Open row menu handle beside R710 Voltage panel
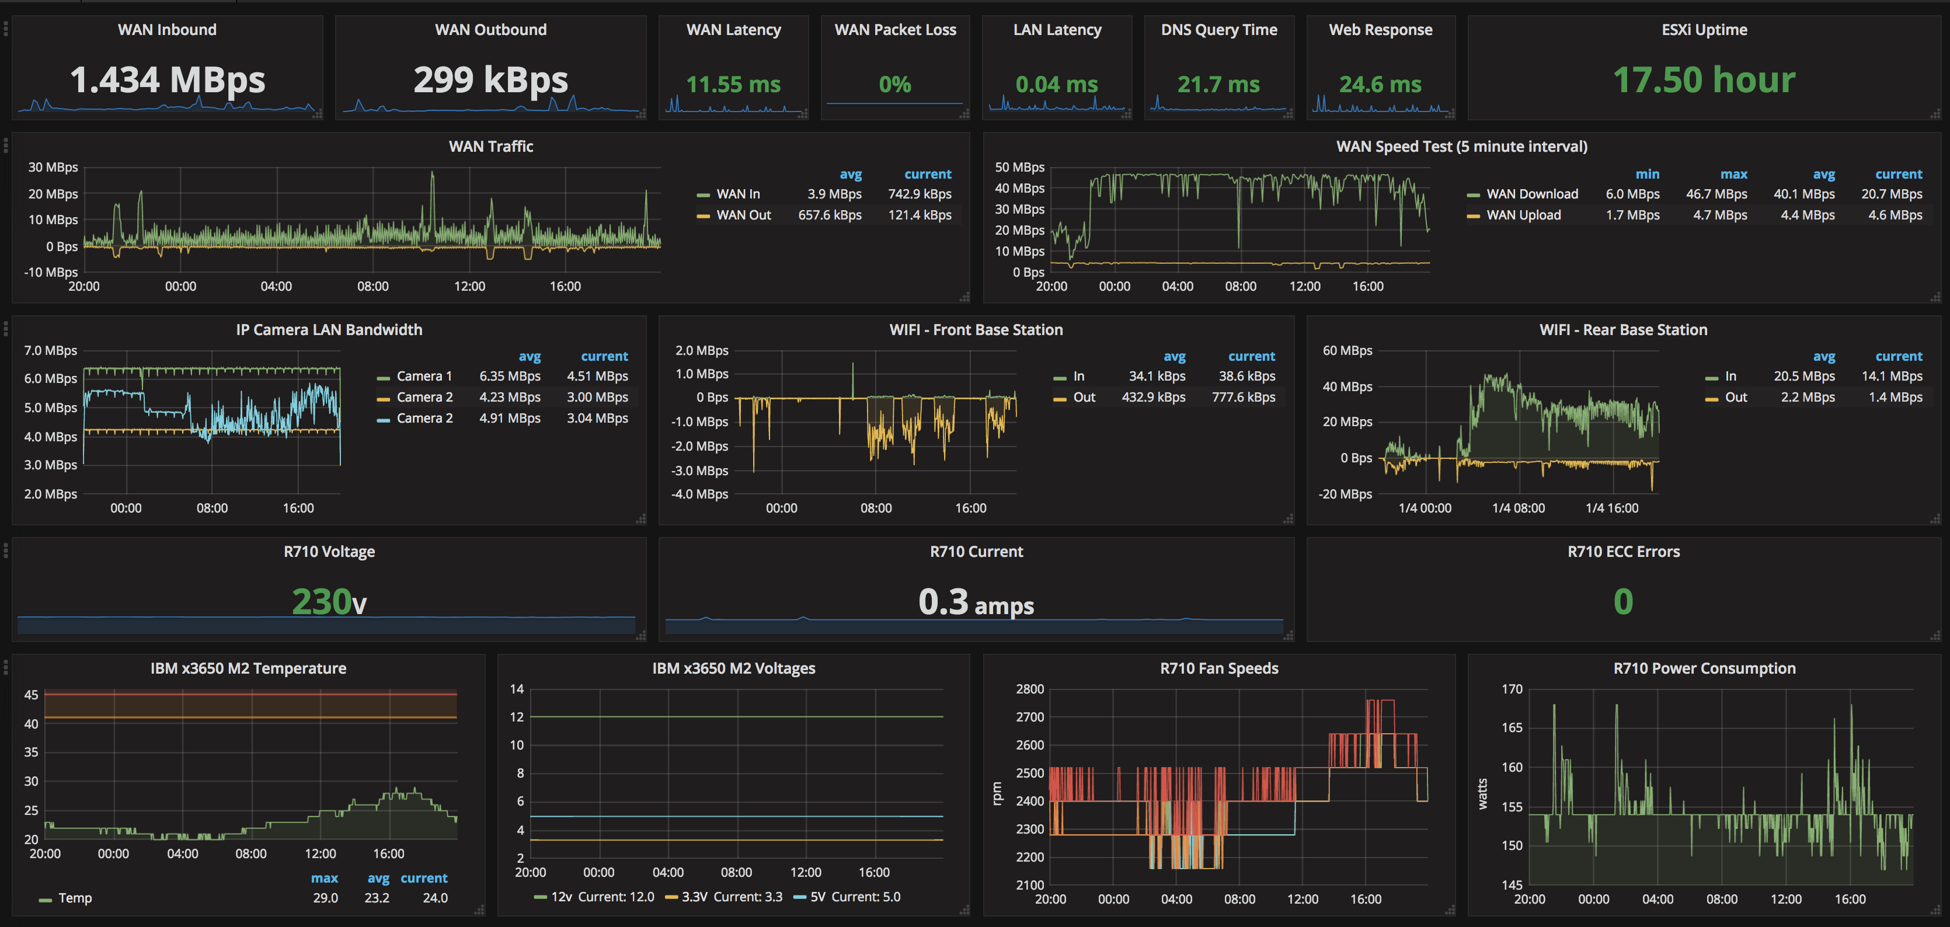 coord(5,551)
